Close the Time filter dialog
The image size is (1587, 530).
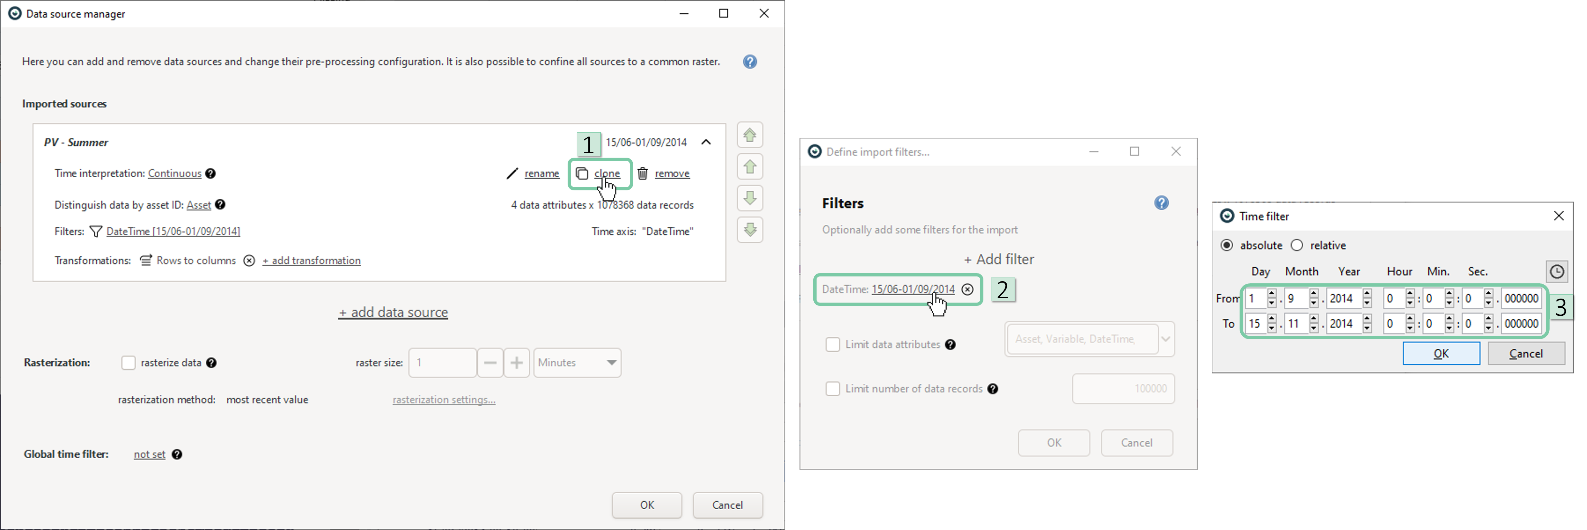[1559, 215]
